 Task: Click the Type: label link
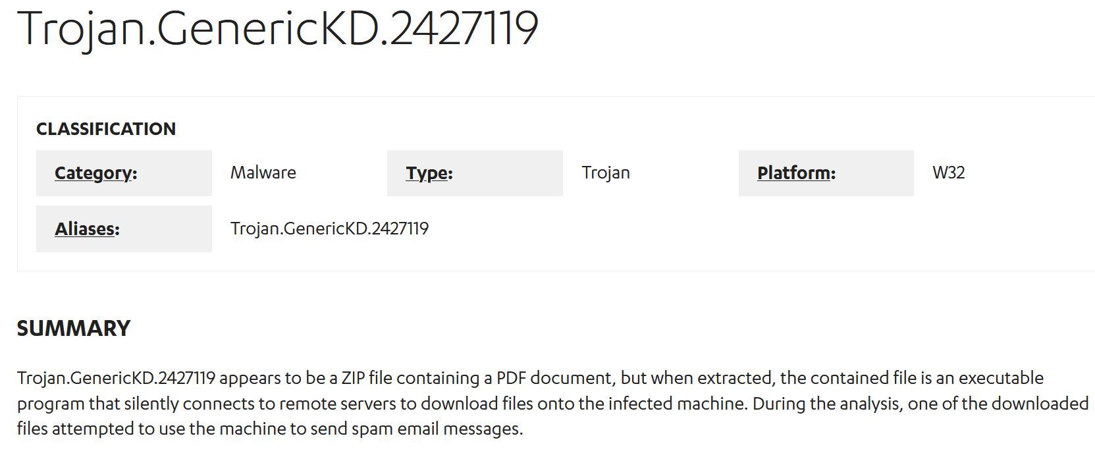coord(429,173)
